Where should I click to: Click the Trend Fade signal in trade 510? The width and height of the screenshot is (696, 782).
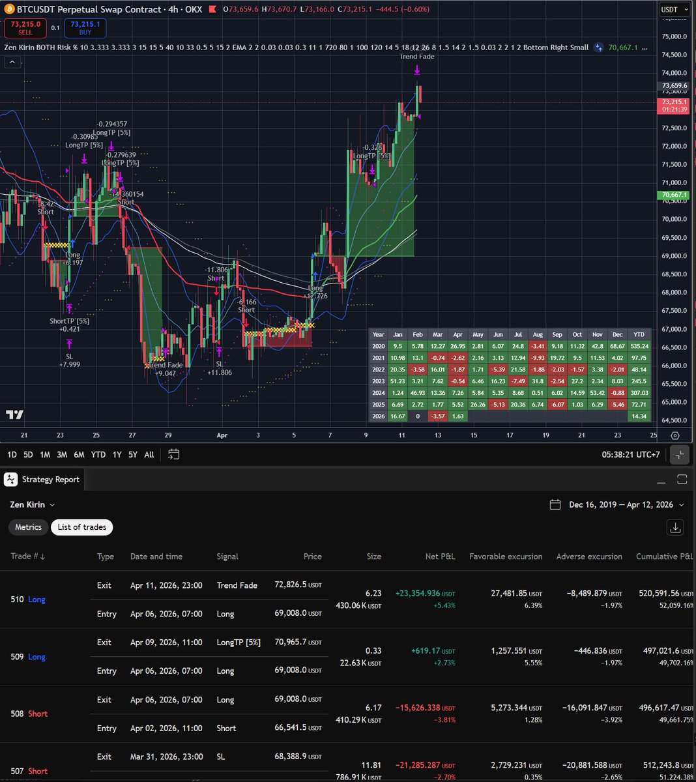[x=237, y=585]
